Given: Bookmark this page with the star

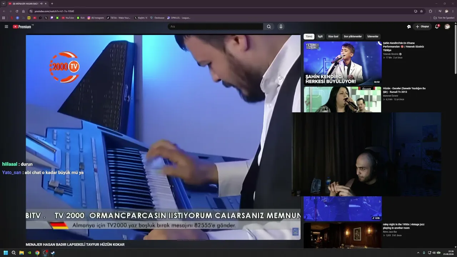Looking at the screenshot, I should pos(421,11).
